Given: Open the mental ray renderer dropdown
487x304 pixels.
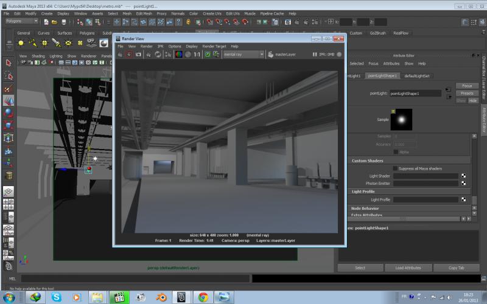Looking at the screenshot, I should 243,55.
